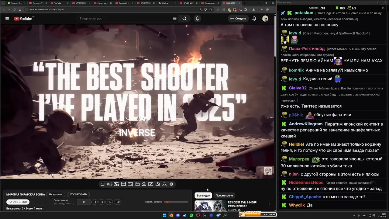The height and width of the screenshot is (219, 389).
Task: Click the flask icon in the toolbar
Action: click(x=164, y=184)
